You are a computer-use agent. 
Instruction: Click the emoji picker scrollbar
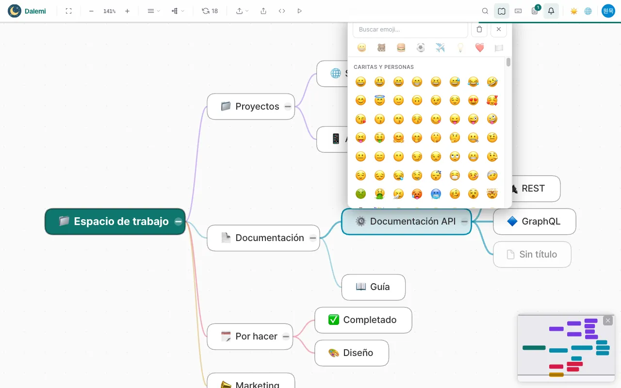point(508,62)
